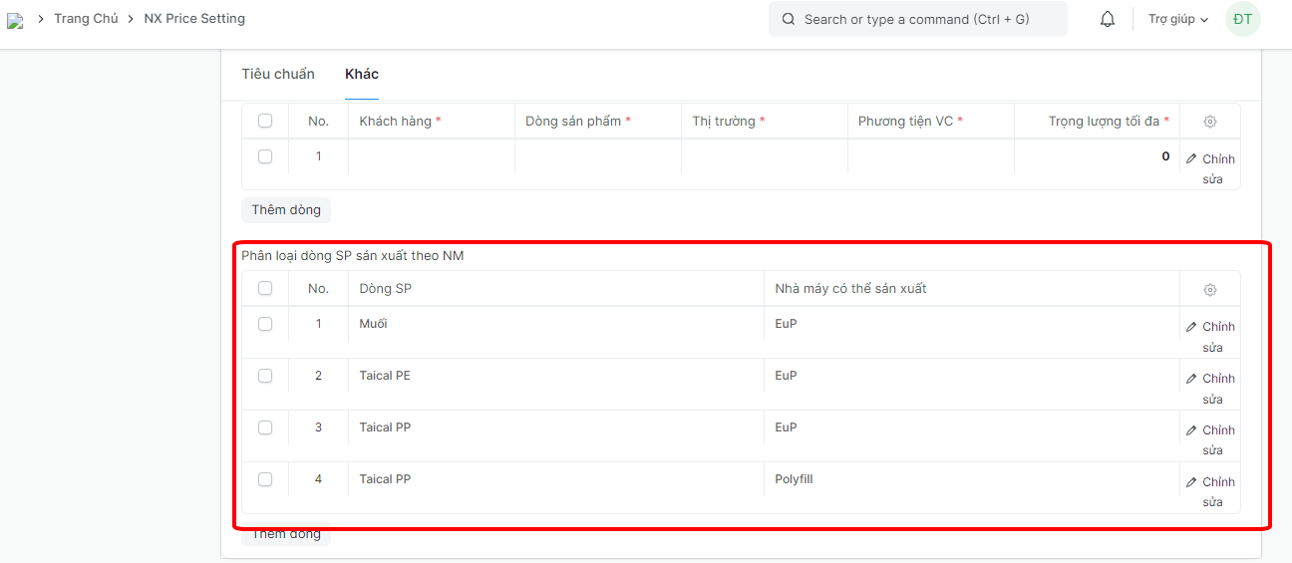The image size is (1292, 563).
Task: Select the Khác tab
Action: click(x=362, y=74)
